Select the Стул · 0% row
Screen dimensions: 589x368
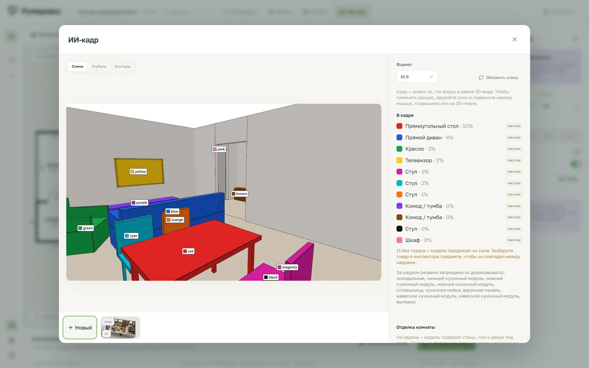(459, 229)
